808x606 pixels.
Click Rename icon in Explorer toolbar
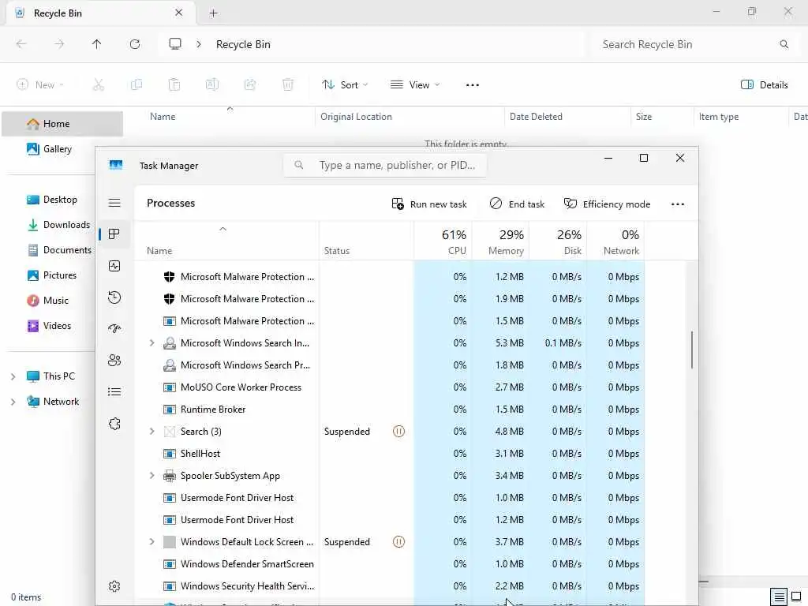(212, 85)
